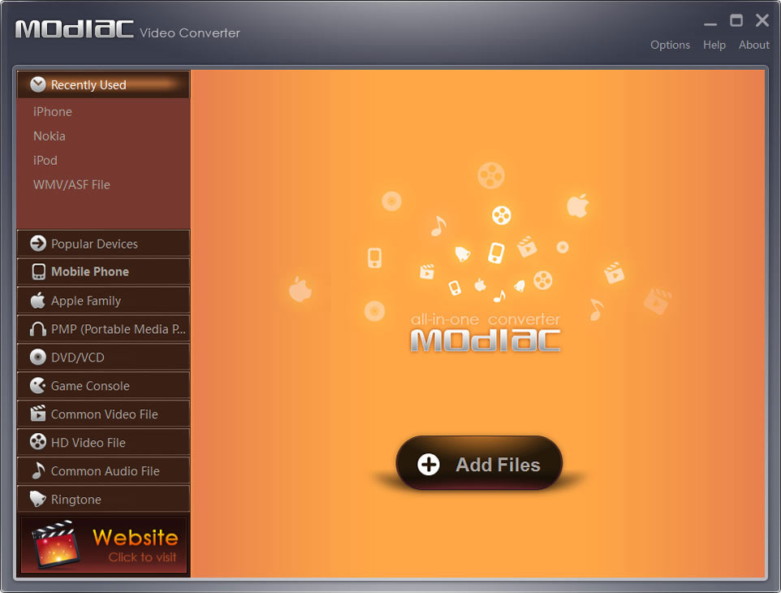Open the Options menu

pos(670,45)
